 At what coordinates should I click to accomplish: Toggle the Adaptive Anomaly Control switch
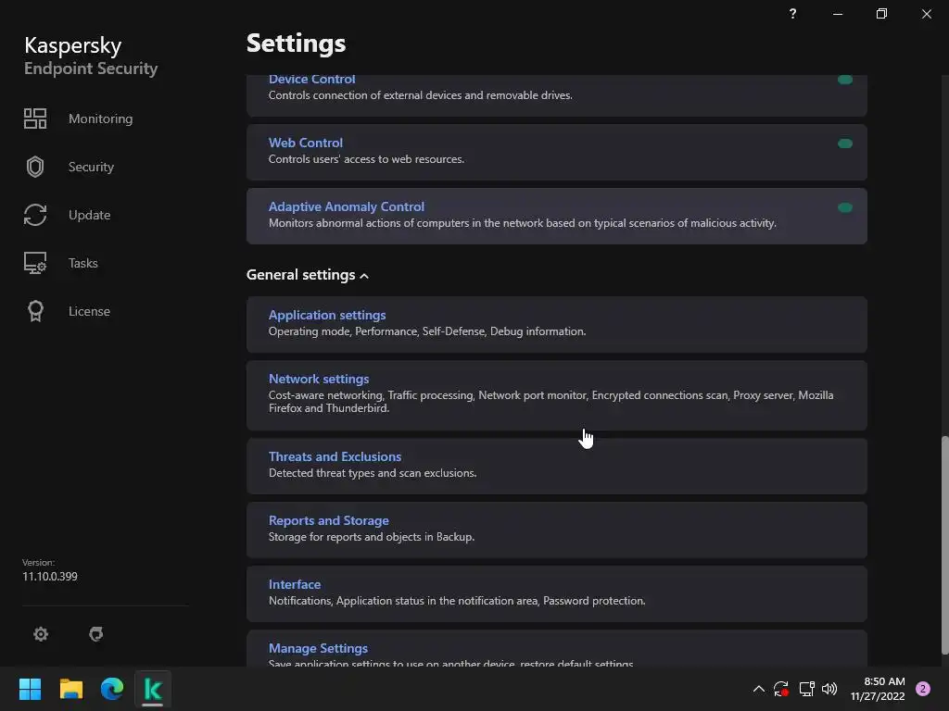click(845, 207)
